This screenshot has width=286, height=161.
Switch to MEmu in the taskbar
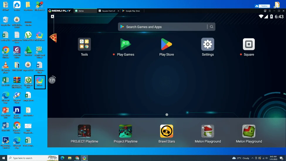[x=84, y=158]
